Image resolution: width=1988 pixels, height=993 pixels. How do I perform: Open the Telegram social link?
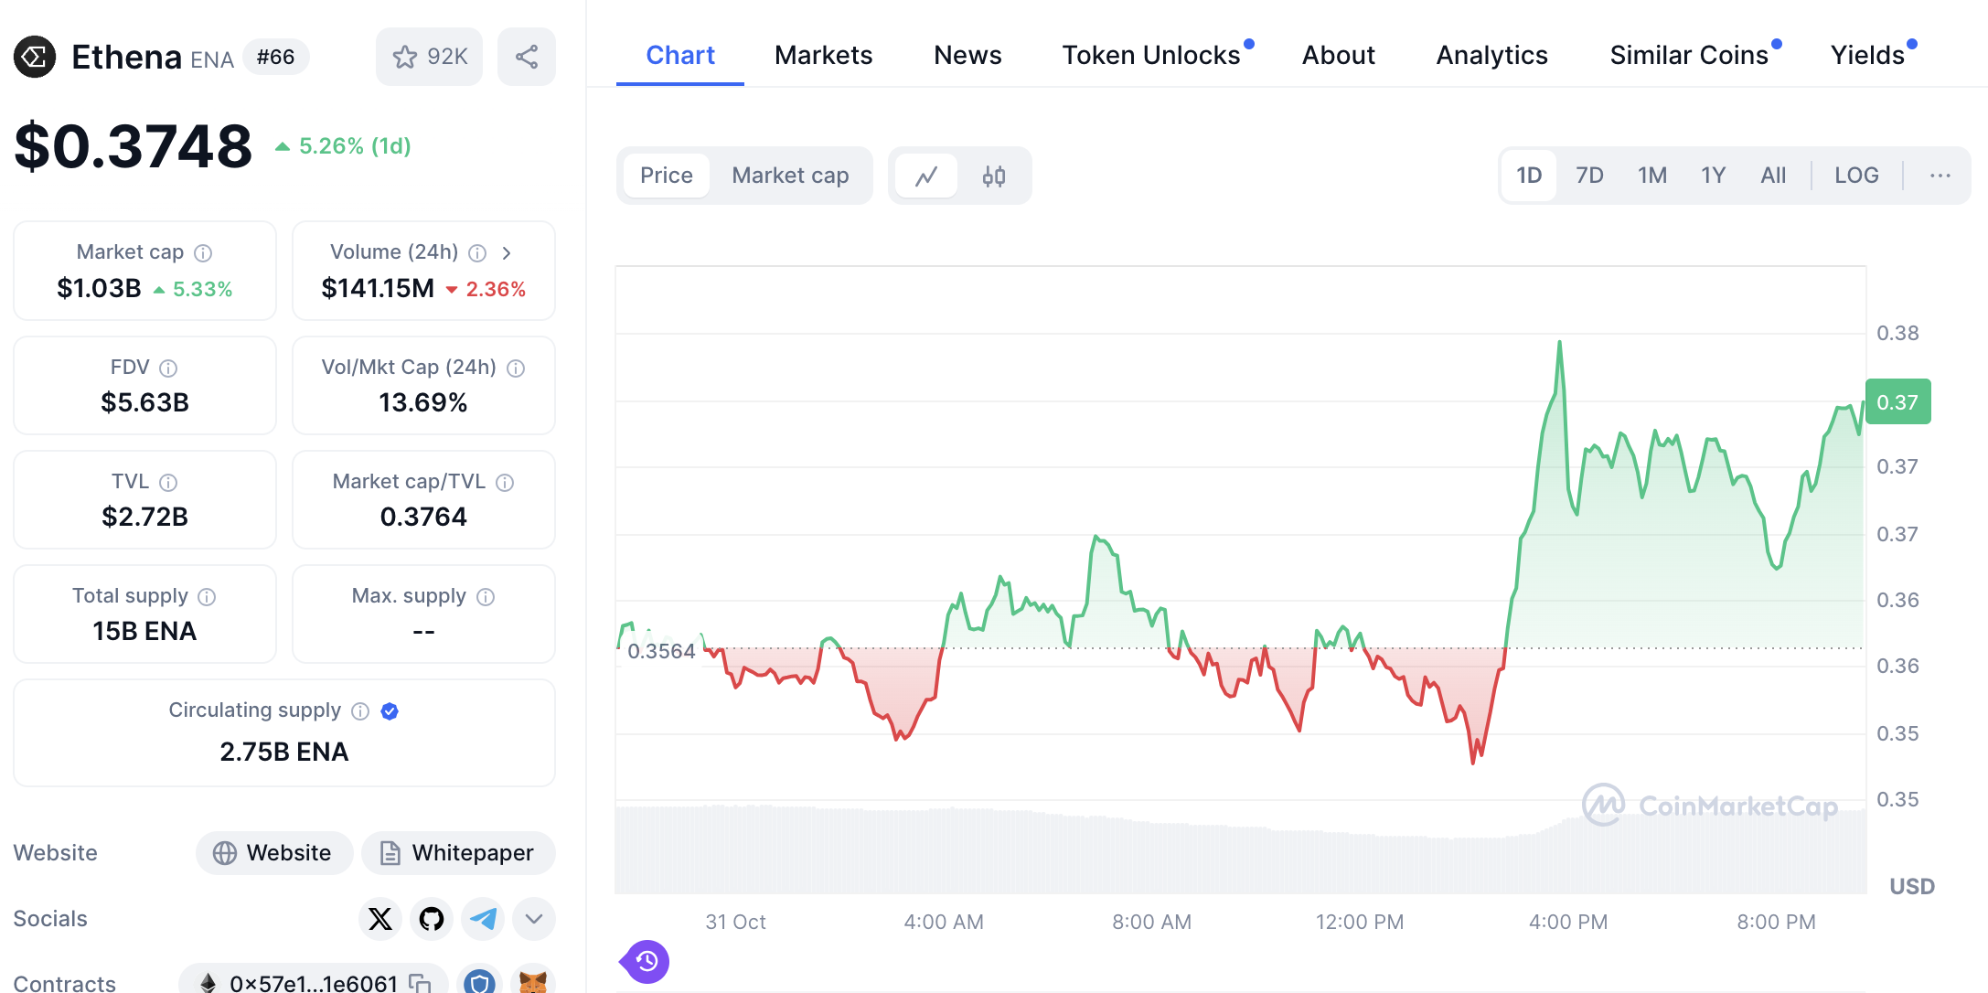coord(483,918)
